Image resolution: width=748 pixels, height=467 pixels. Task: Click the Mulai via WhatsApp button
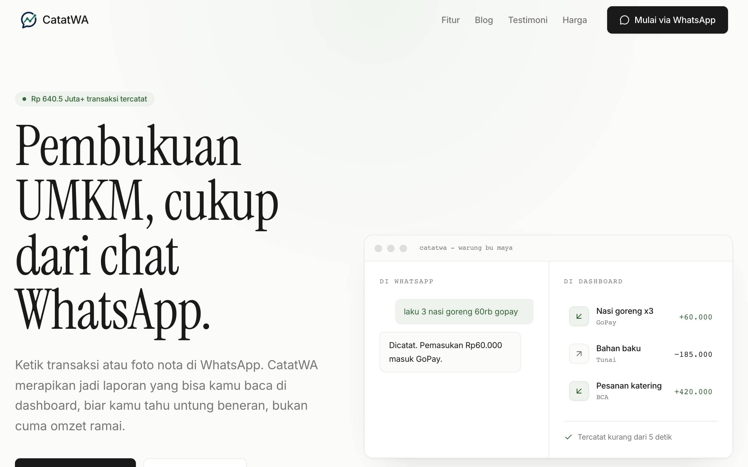coord(667,20)
